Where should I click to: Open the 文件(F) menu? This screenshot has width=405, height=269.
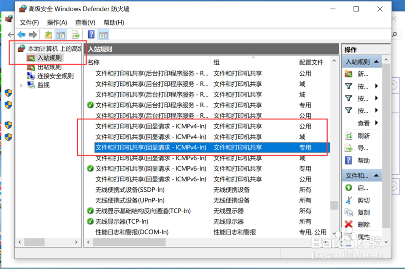coord(29,22)
